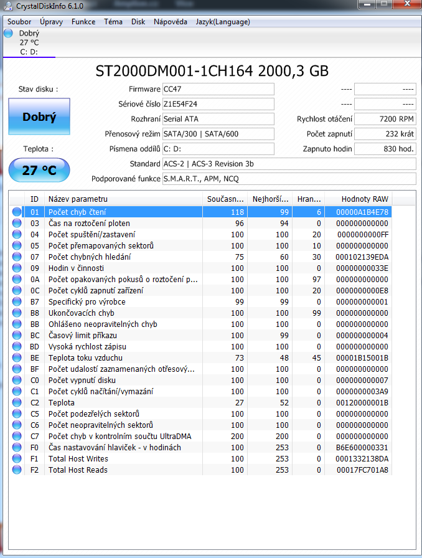Click the status orb for attribute 03
Screen dimensions: 422x558
click(17, 223)
